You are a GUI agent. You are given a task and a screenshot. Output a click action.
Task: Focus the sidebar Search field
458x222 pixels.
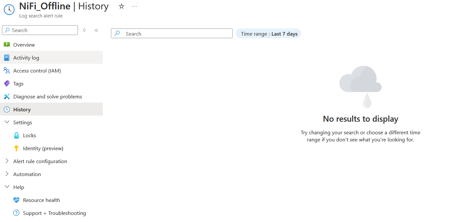(x=40, y=30)
